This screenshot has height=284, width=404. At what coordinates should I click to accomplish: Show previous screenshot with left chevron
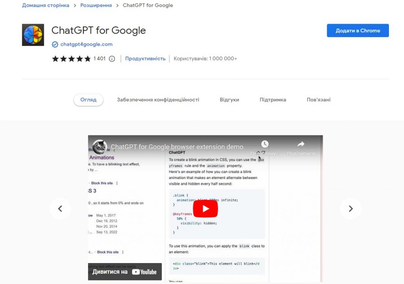pos(60,209)
